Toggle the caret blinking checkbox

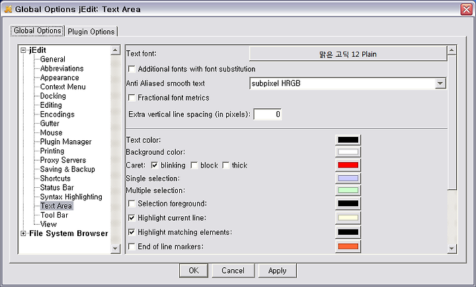(x=155, y=165)
